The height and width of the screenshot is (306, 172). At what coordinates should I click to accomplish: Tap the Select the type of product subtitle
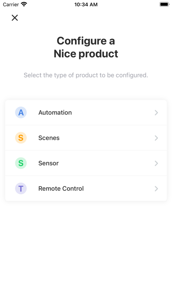coord(86,75)
